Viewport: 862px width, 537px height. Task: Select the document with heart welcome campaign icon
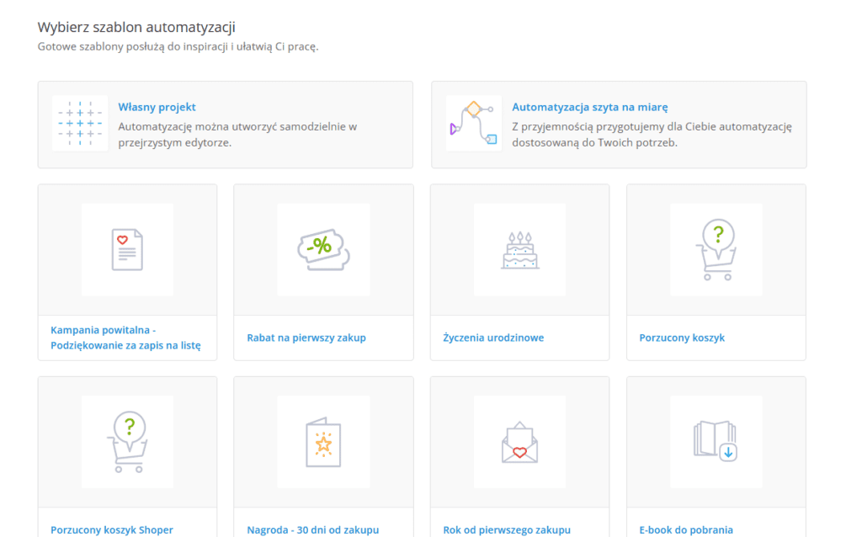(x=127, y=250)
